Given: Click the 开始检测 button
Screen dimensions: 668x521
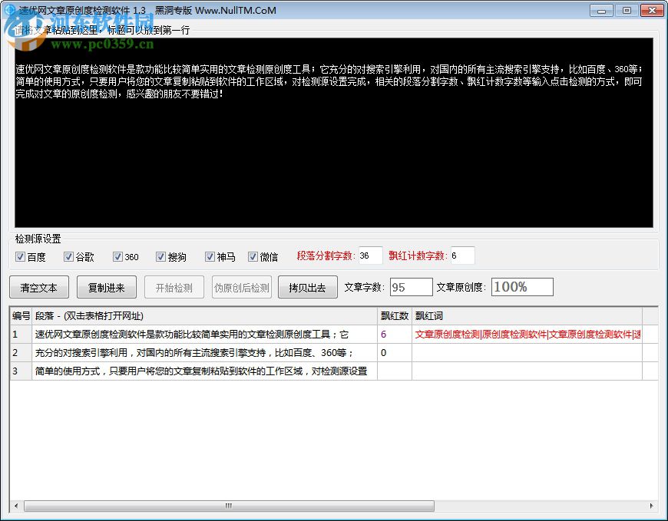Looking at the screenshot, I should pos(174,287).
